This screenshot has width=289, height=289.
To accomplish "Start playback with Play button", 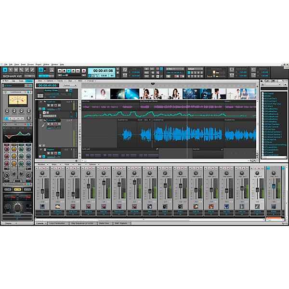I will (69, 71).
